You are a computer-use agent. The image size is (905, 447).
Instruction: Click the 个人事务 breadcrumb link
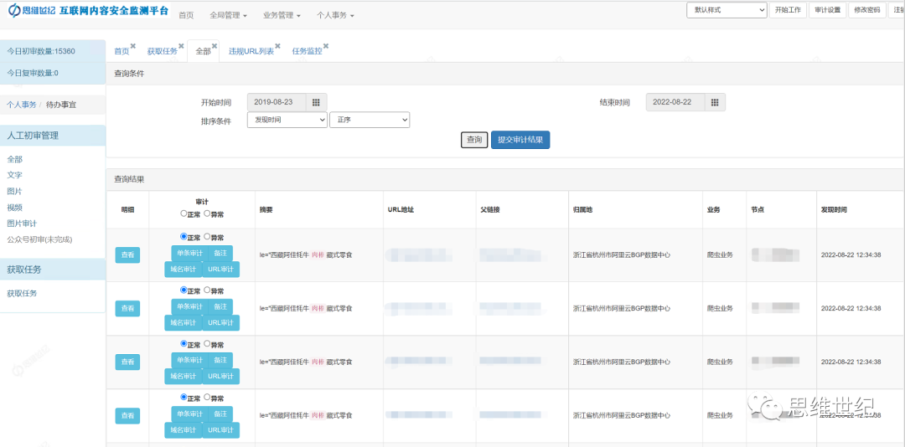point(21,105)
